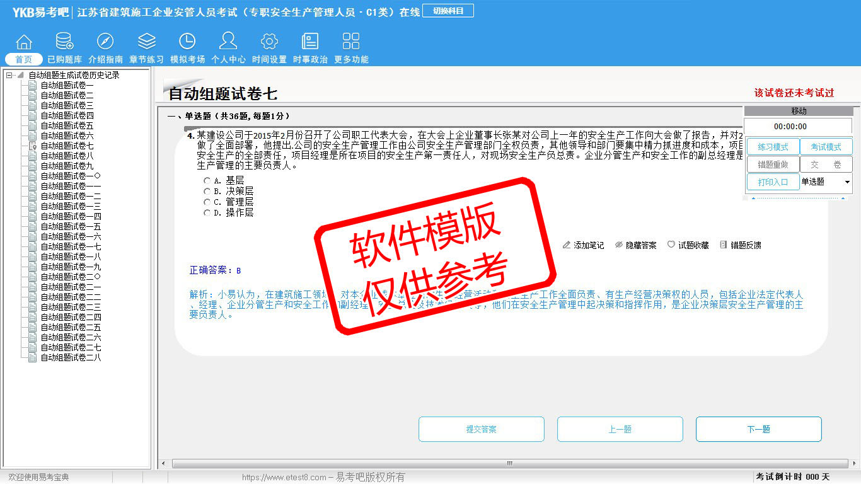
Task: Open 时间设置 gear icon
Action: (x=269, y=42)
